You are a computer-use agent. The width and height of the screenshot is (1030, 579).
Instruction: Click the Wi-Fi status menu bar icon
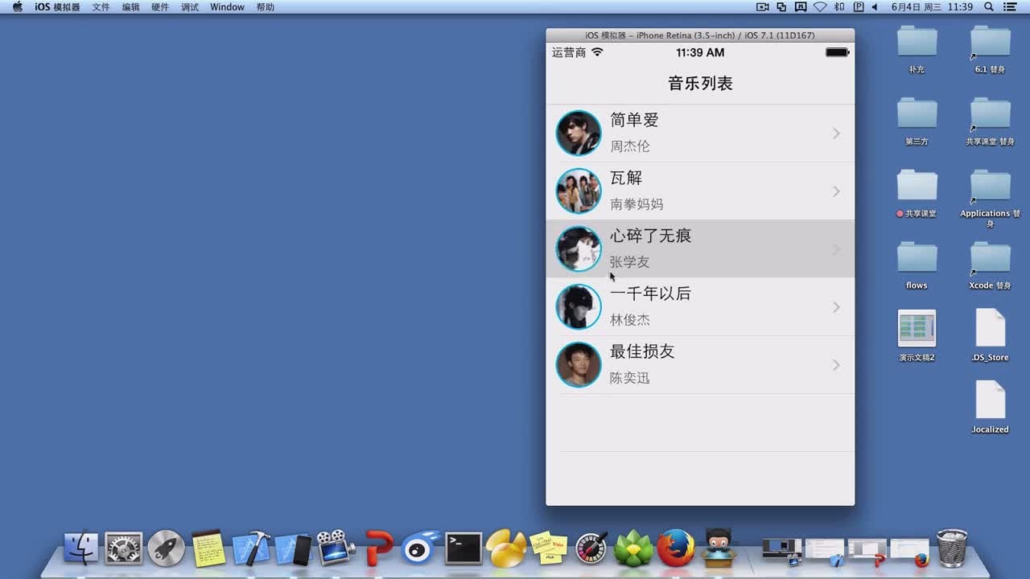pos(820,7)
